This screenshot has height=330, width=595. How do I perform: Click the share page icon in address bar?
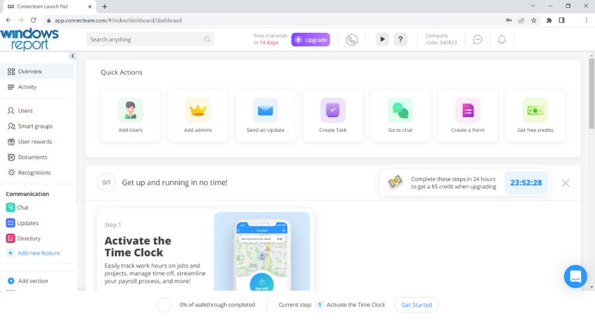[x=521, y=20]
